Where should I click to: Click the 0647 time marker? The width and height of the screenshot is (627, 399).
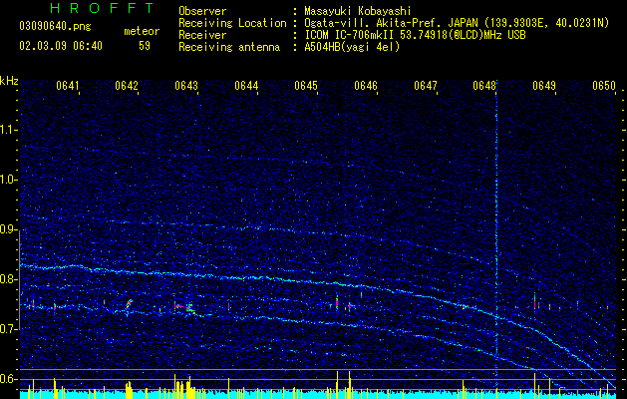pos(426,86)
